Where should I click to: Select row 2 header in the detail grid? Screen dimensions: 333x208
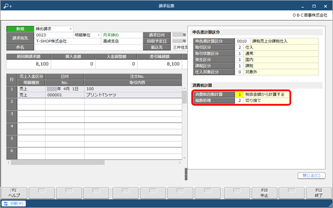[12, 104]
